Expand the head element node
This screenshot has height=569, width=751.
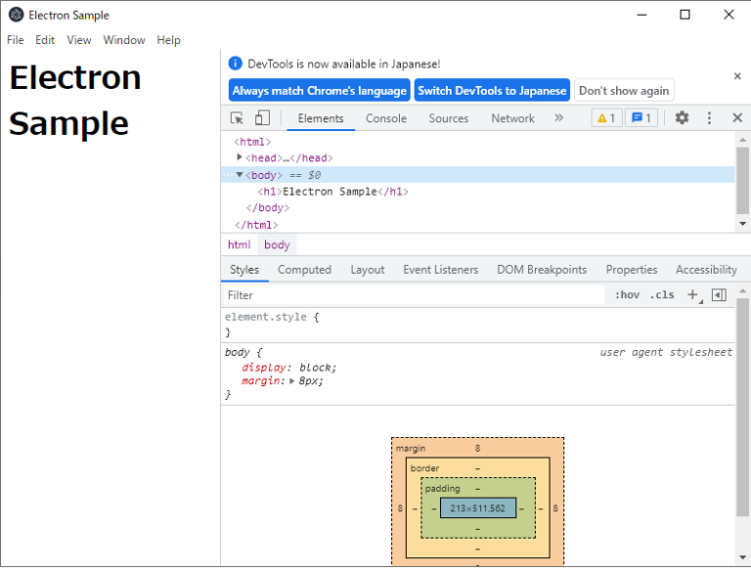click(240, 157)
